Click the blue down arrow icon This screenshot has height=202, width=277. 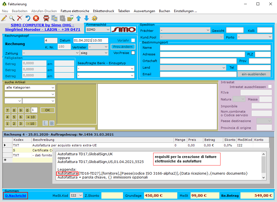[86, 18]
